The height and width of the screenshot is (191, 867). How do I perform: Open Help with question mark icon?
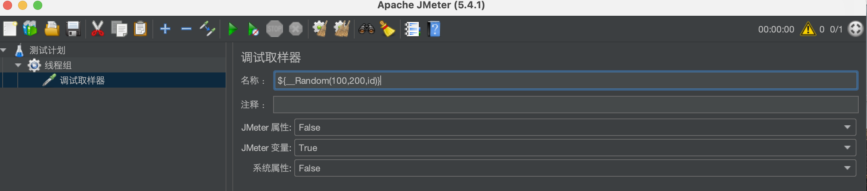(x=434, y=29)
